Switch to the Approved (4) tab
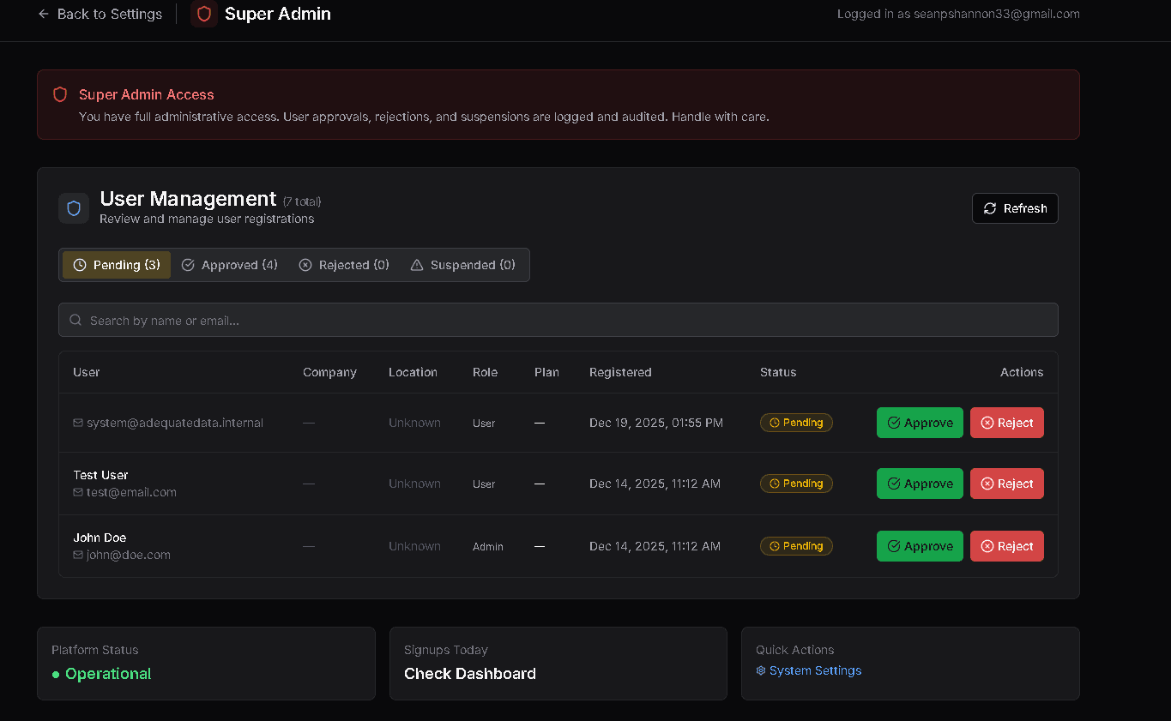Screen dimensions: 1171x721 click(230, 265)
